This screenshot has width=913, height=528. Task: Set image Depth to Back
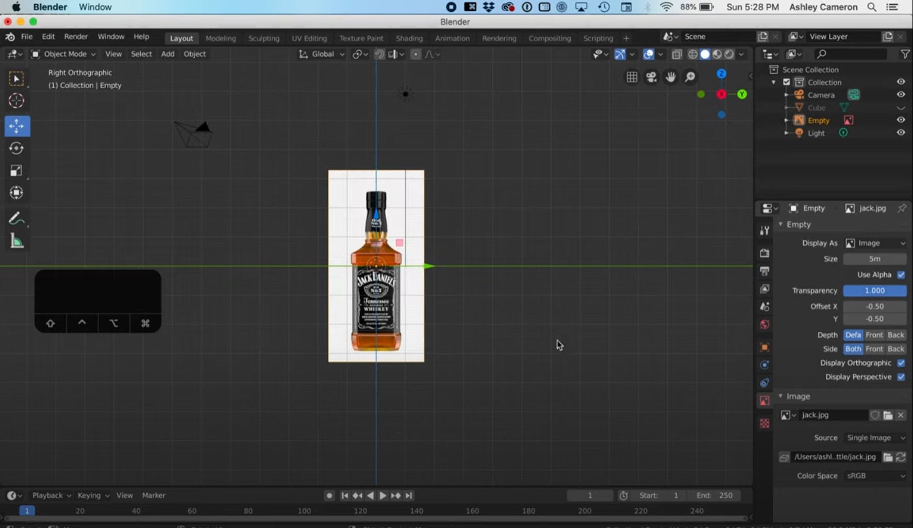(x=895, y=335)
